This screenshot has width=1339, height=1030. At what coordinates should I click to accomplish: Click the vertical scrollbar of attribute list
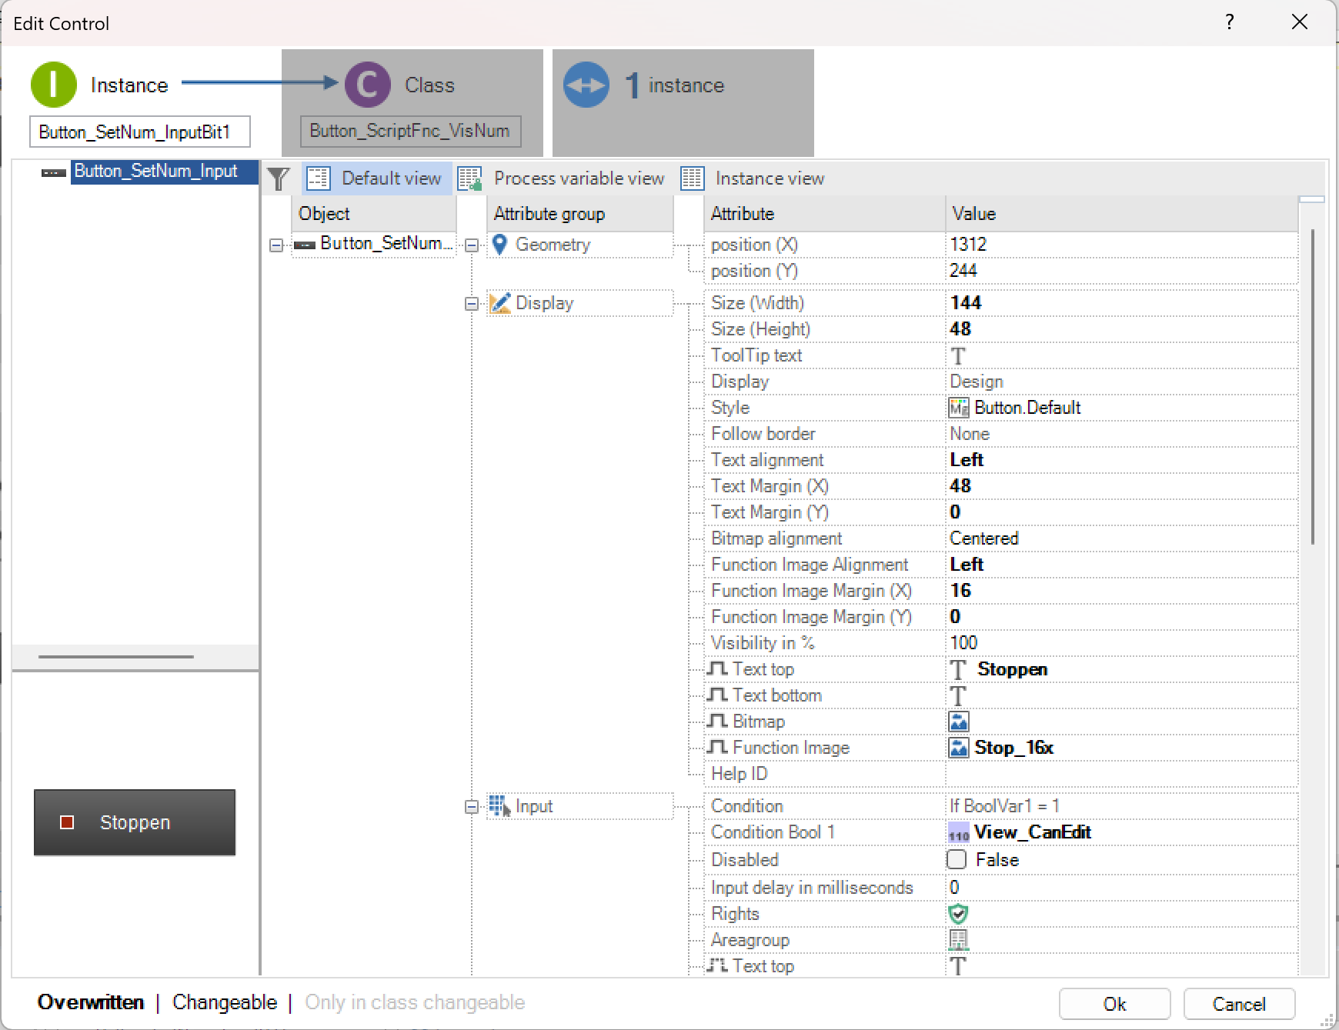click(x=1312, y=385)
